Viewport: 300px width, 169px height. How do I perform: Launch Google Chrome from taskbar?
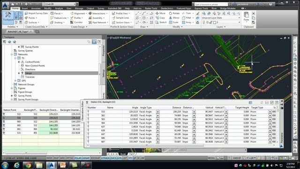click(x=28, y=165)
